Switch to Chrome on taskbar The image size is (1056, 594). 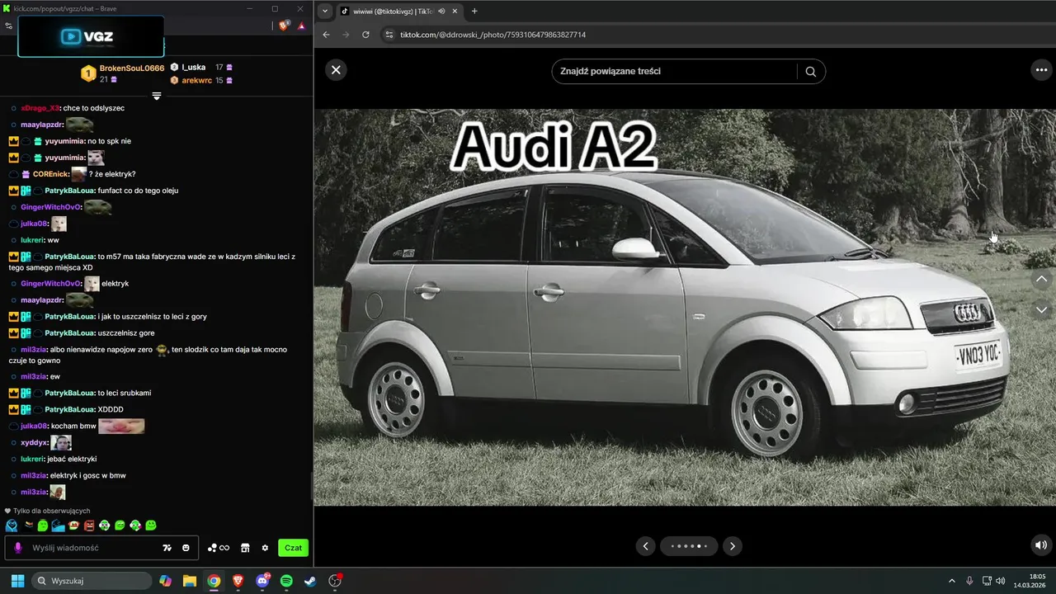tap(214, 581)
